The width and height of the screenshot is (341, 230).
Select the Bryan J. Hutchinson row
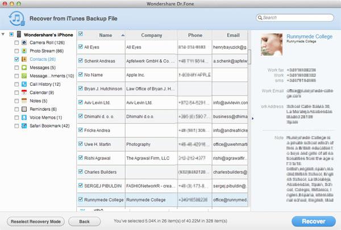pos(162,89)
